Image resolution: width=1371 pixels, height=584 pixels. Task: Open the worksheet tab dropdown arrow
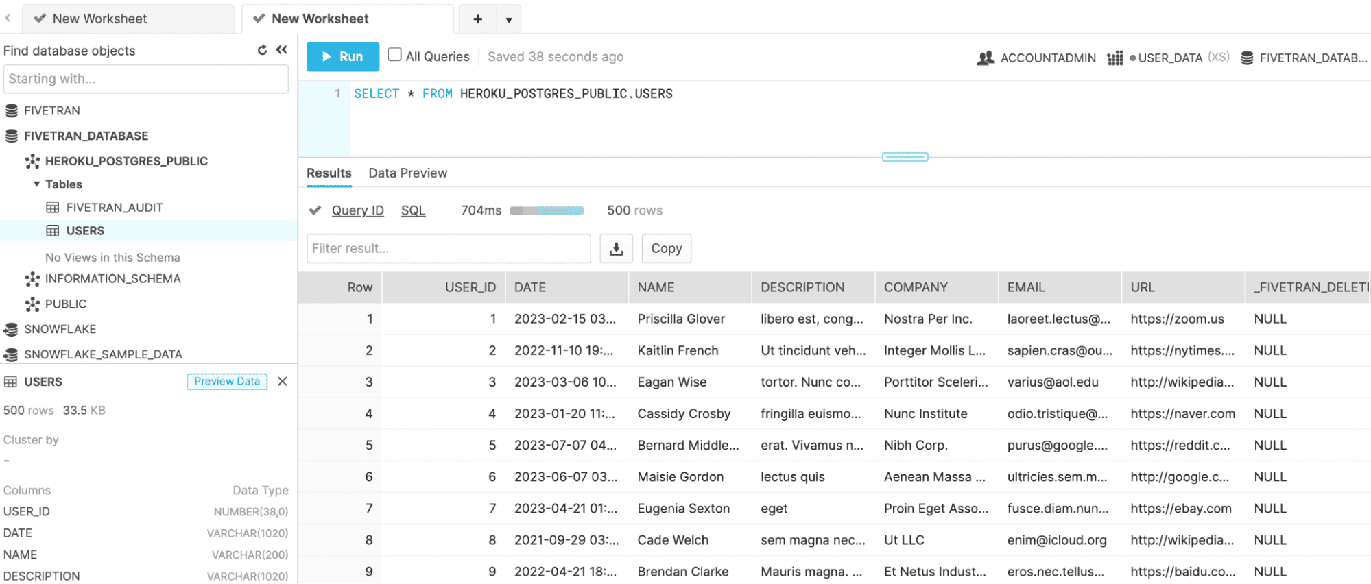pyautogui.click(x=509, y=20)
